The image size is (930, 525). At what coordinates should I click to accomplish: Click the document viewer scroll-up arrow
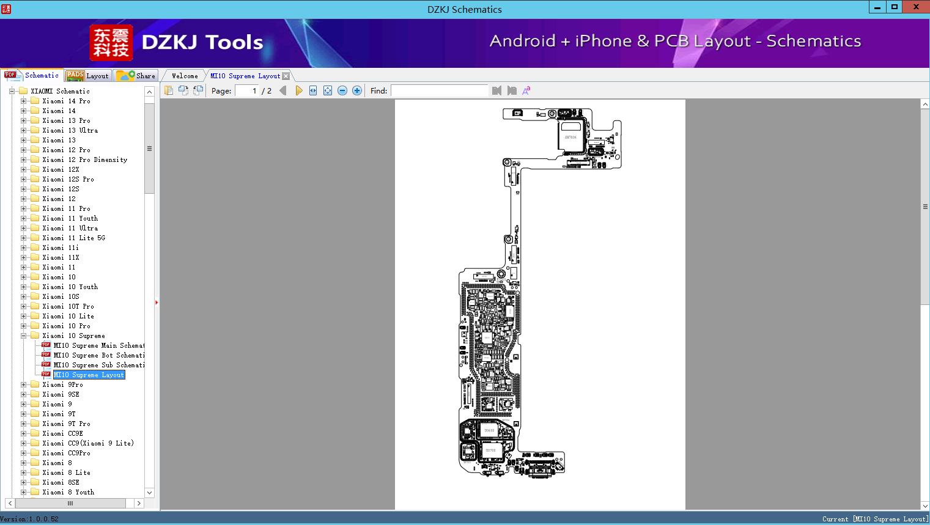tap(925, 105)
